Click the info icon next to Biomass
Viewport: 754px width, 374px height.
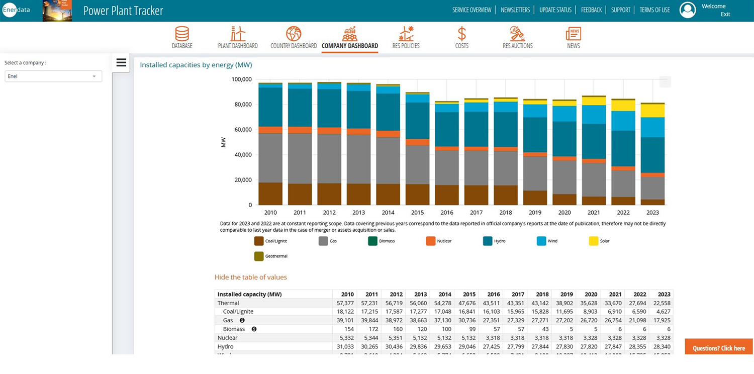[x=254, y=329]
